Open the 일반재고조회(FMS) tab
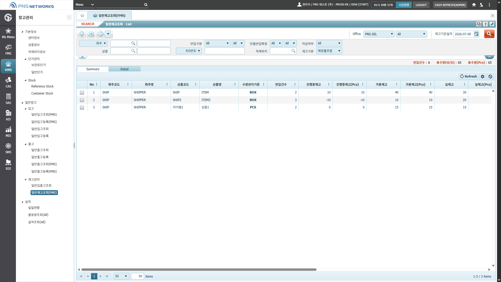501x282 pixels. click(x=110, y=15)
